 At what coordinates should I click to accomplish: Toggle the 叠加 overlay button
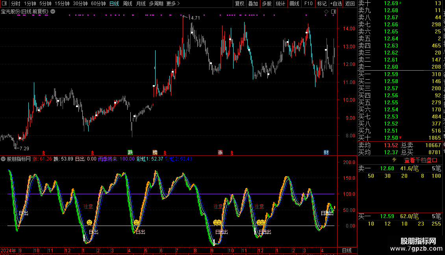(253, 4)
